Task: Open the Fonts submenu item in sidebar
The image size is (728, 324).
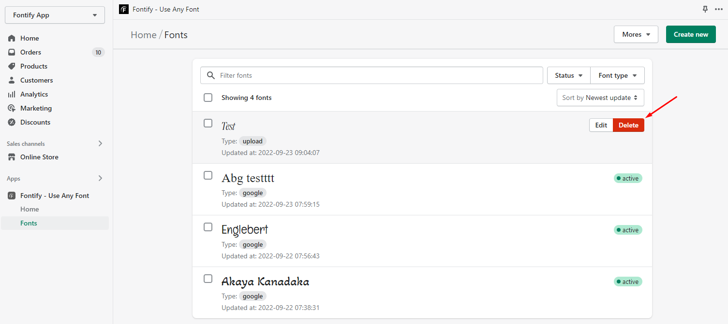Action: click(29, 223)
